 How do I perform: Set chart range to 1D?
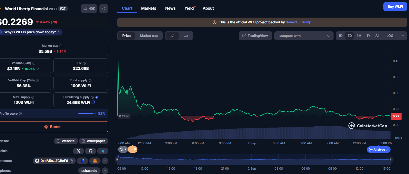pyautogui.click(x=341, y=36)
